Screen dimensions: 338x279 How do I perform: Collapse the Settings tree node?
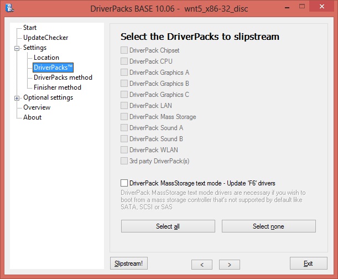[x=17, y=48]
